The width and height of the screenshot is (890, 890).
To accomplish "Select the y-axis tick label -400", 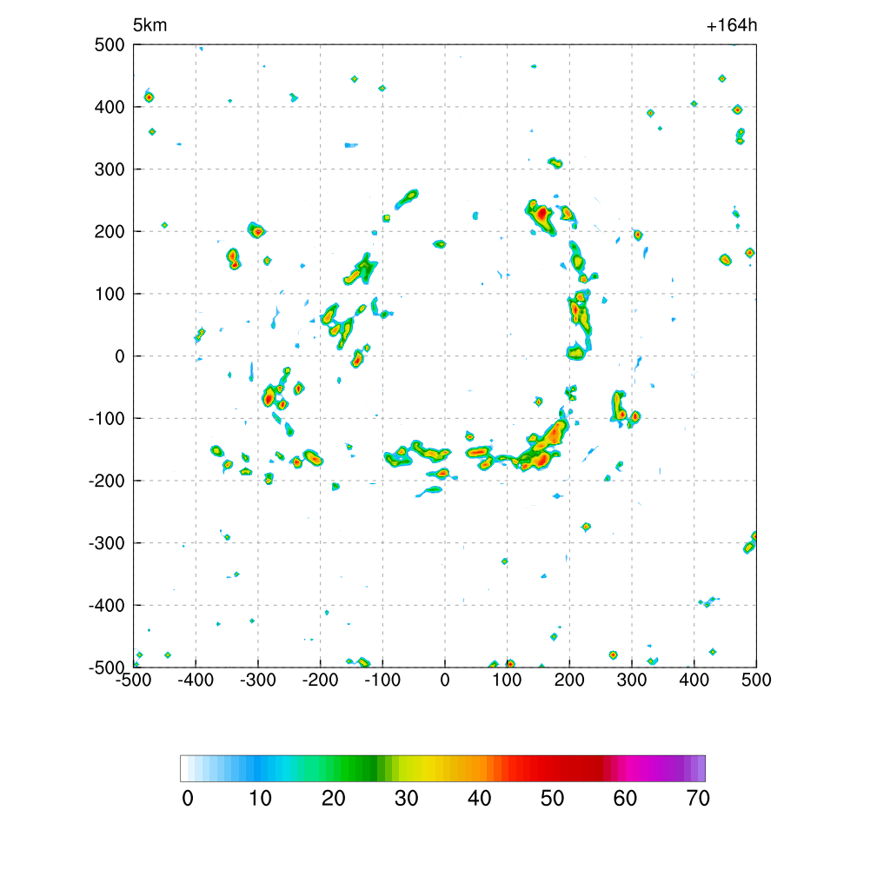I will 107,606.
